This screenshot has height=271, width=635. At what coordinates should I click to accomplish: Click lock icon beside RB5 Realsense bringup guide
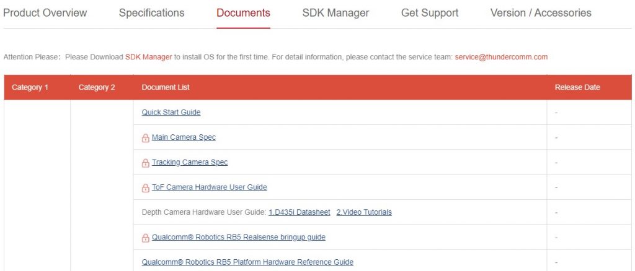point(145,238)
